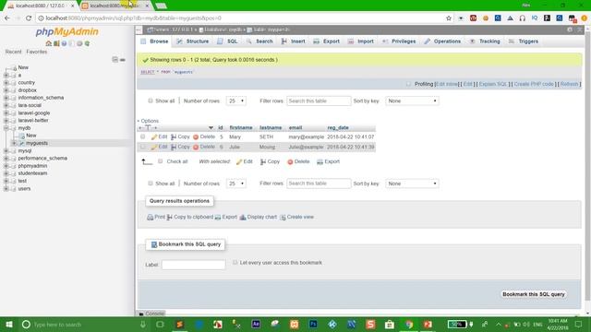The image size is (591, 332).
Task: Expand the mysql database node
Action: (x=6, y=150)
